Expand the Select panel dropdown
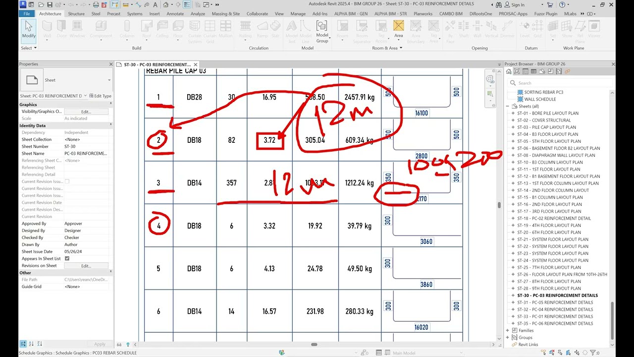Viewport: 634px width, 357px height. coord(29,48)
